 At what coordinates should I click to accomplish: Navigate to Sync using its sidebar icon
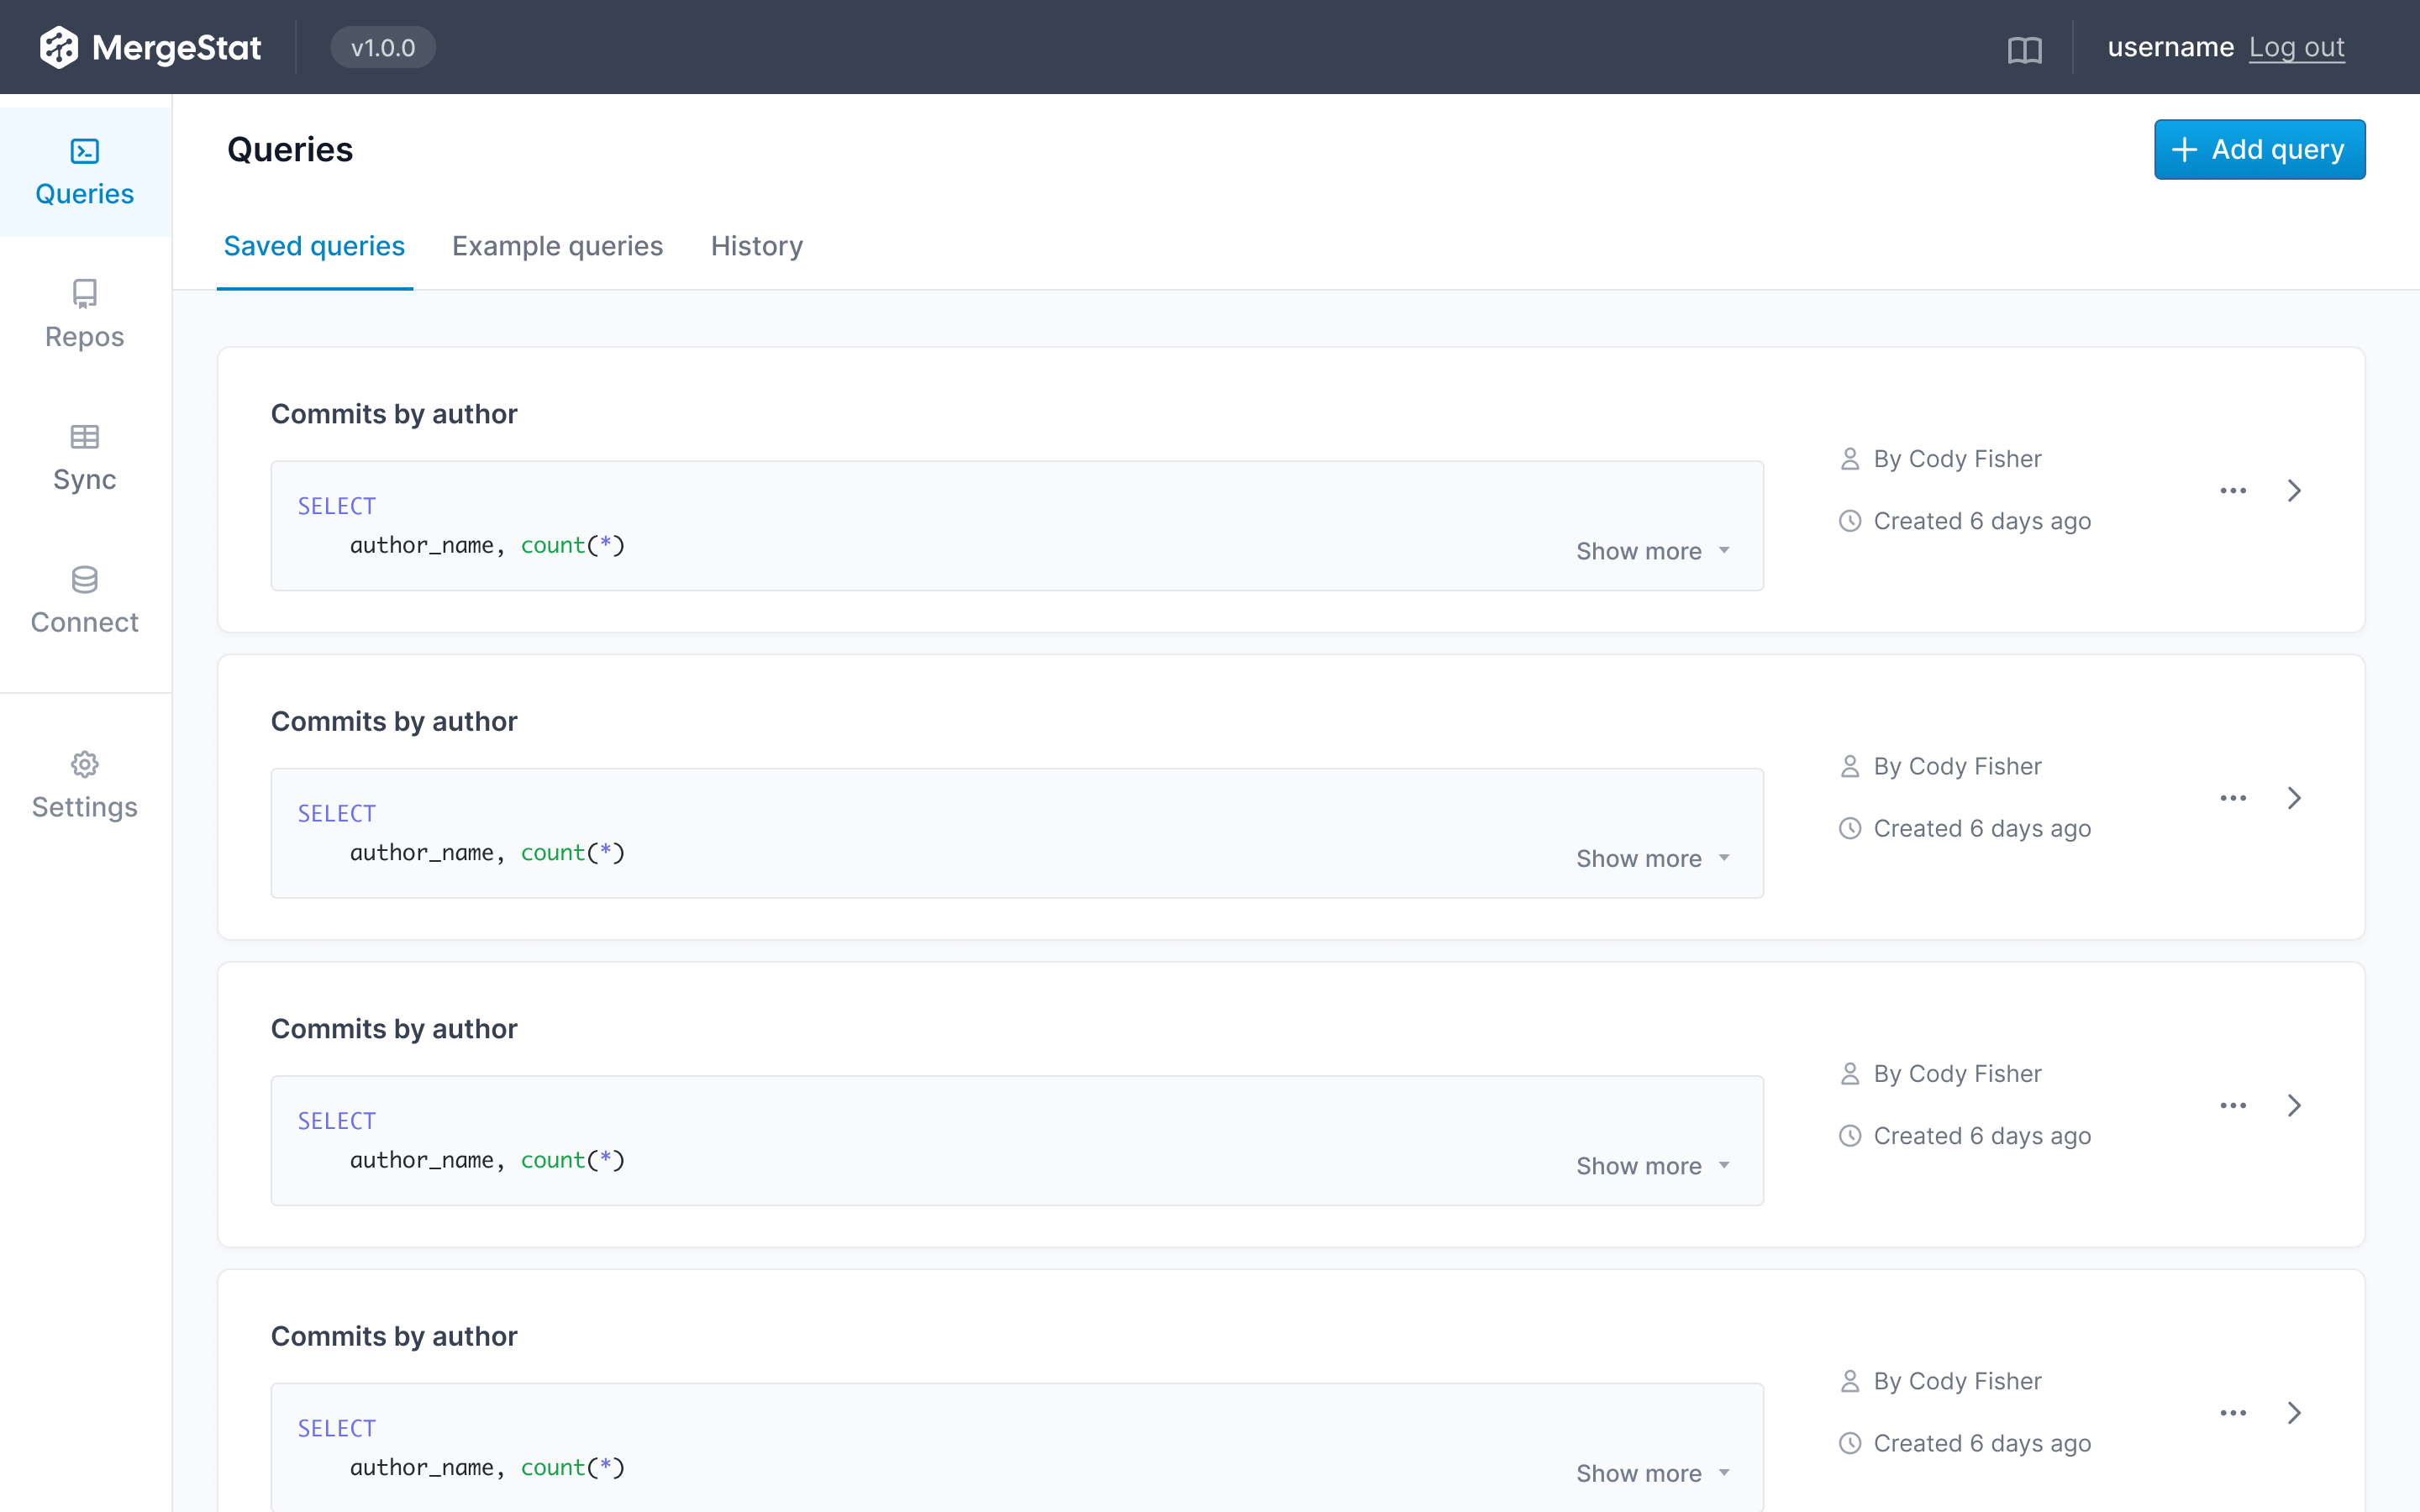[84, 435]
